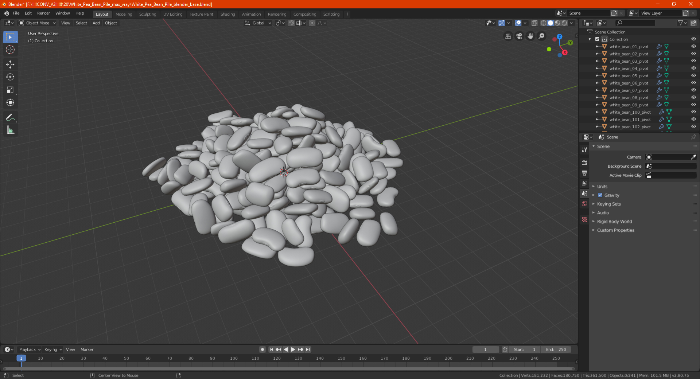Toggle orthographic/perspective view icon
The image size is (700, 379).
(x=508, y=36)
